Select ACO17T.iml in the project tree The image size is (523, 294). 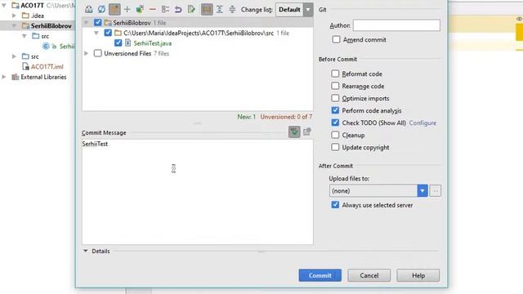coord(47,67)
